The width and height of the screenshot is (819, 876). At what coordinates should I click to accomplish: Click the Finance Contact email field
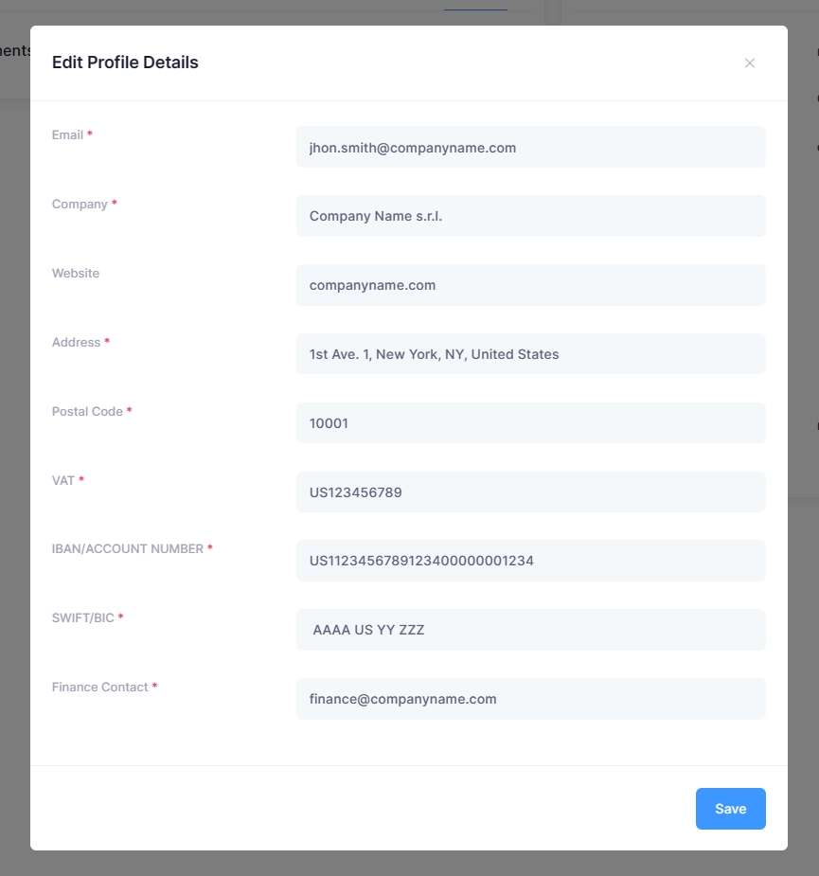530,699
